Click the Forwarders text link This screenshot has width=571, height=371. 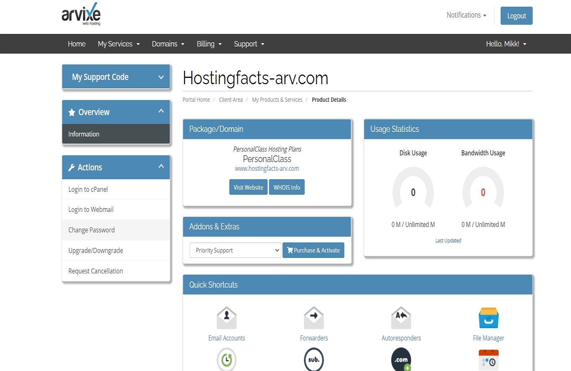click(314, 338)
